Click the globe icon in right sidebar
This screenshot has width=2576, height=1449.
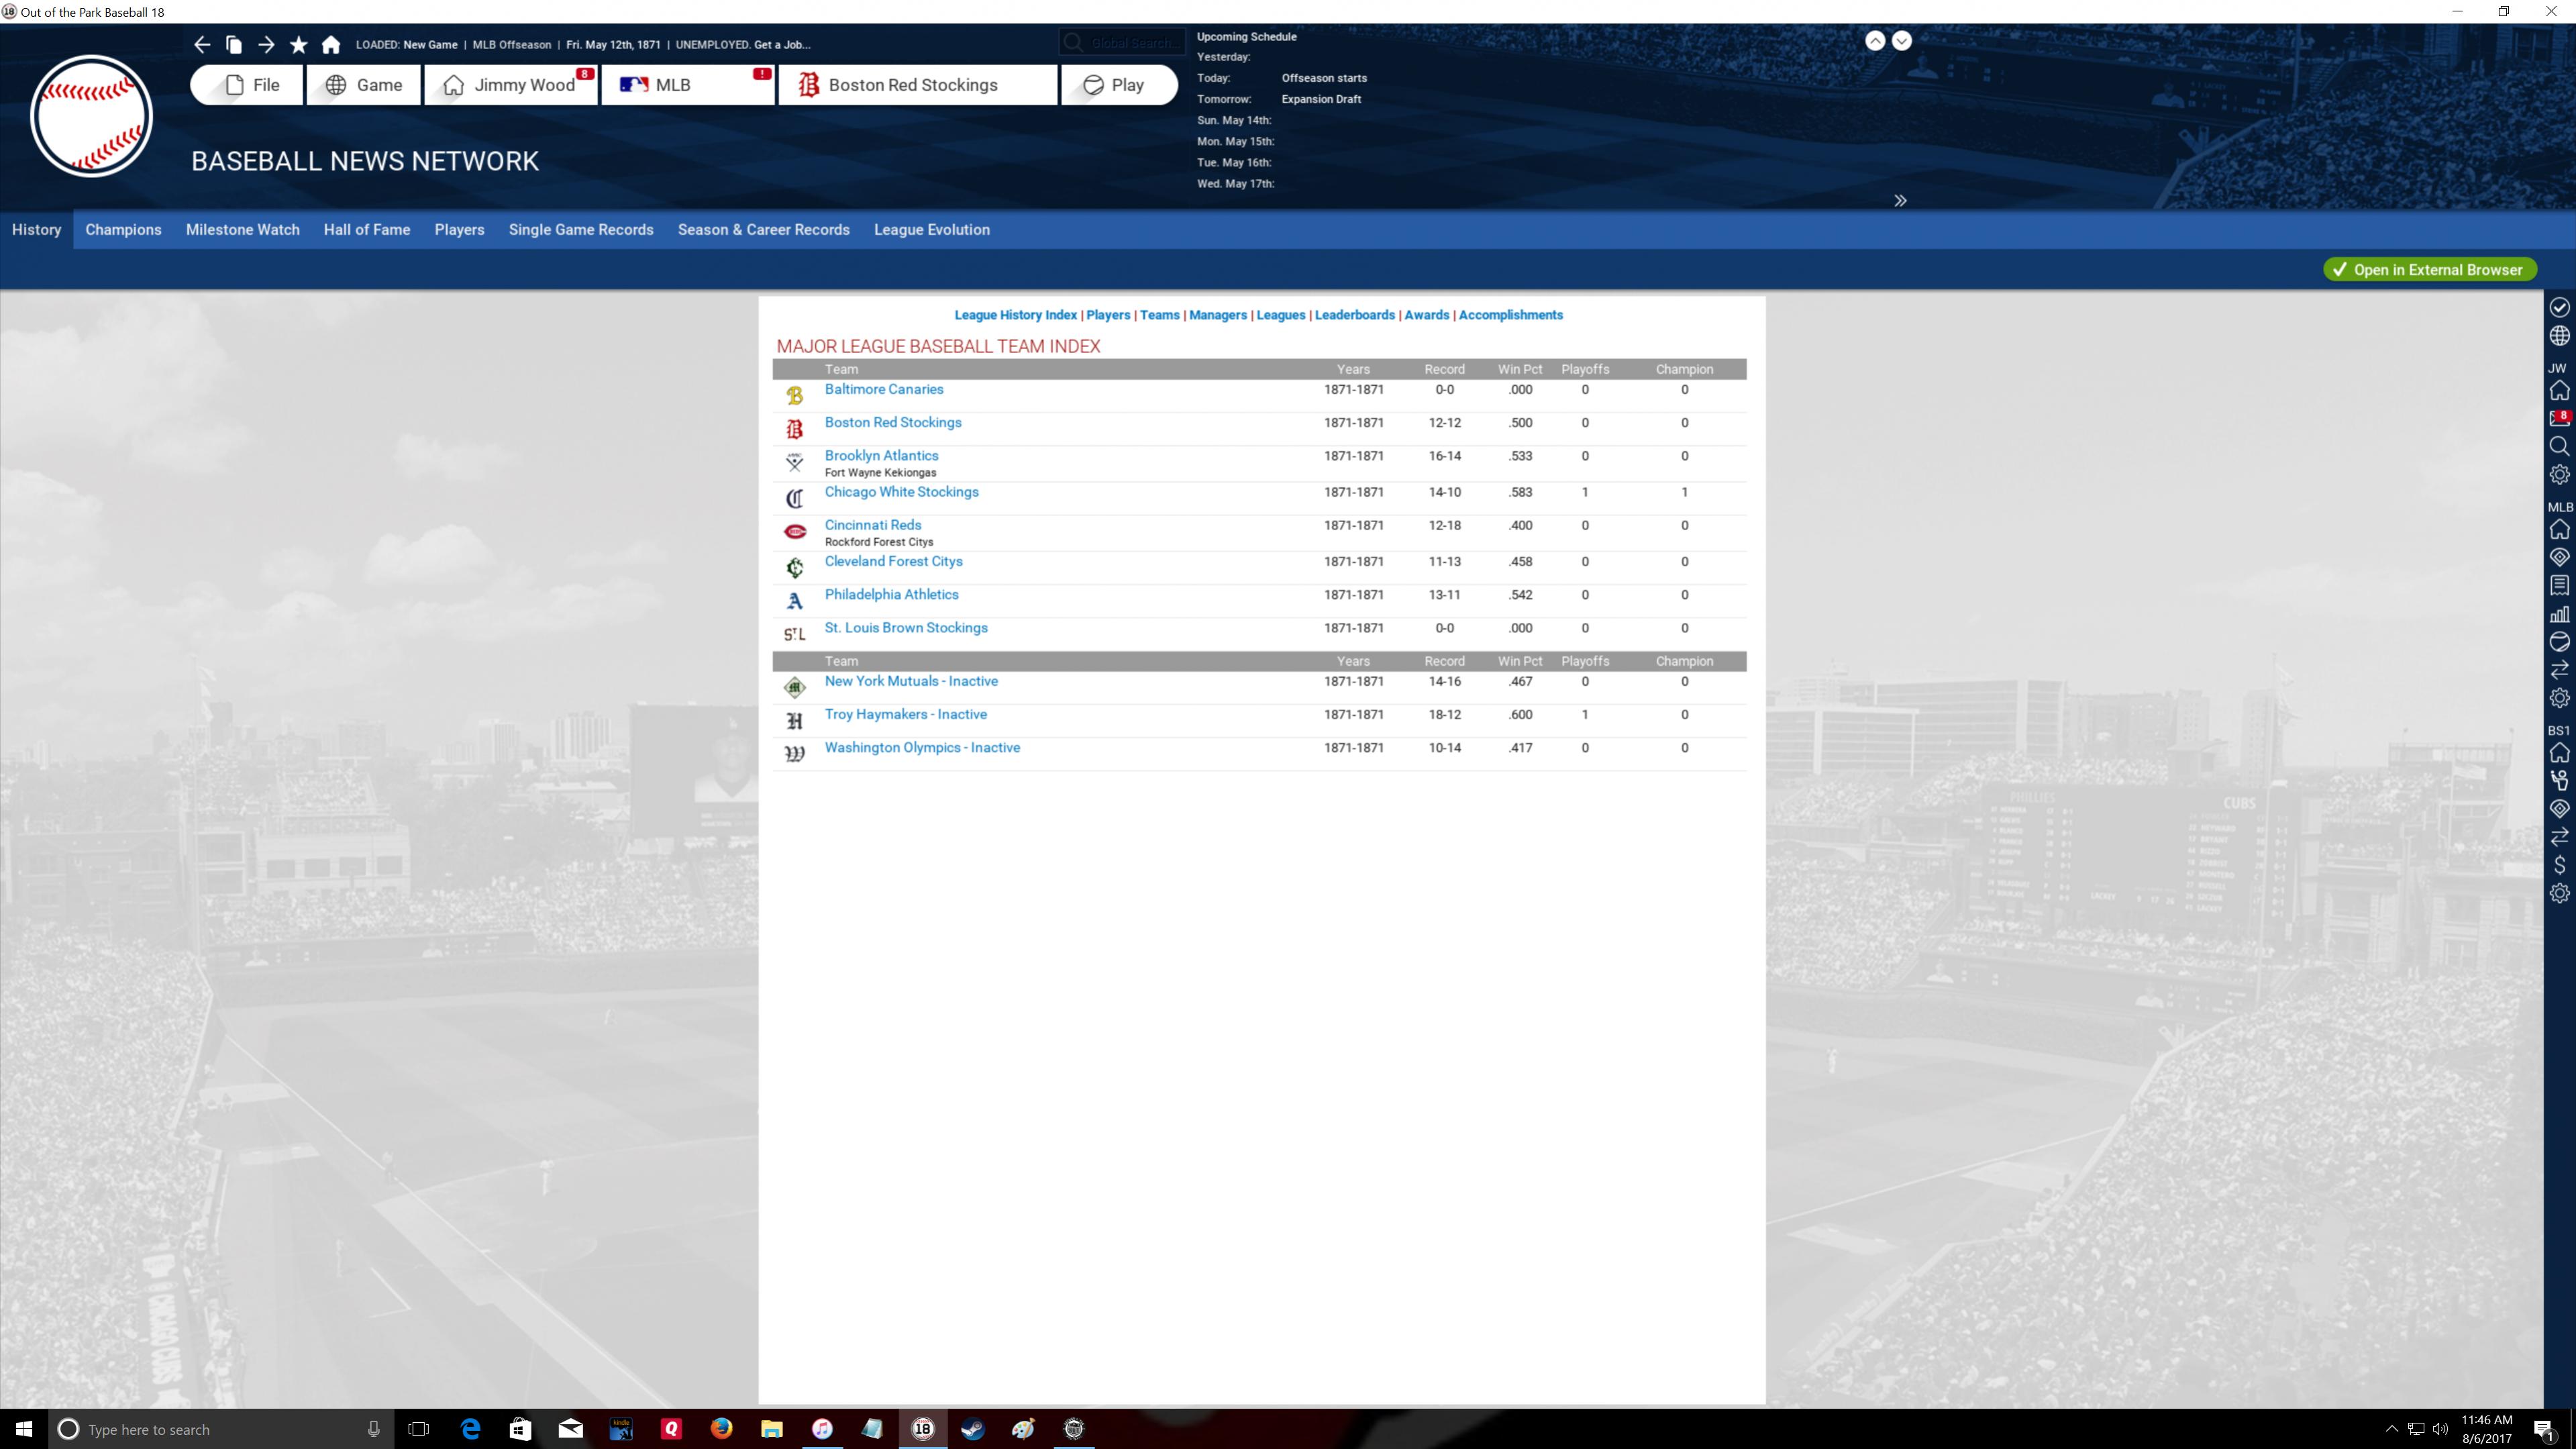2559,336
